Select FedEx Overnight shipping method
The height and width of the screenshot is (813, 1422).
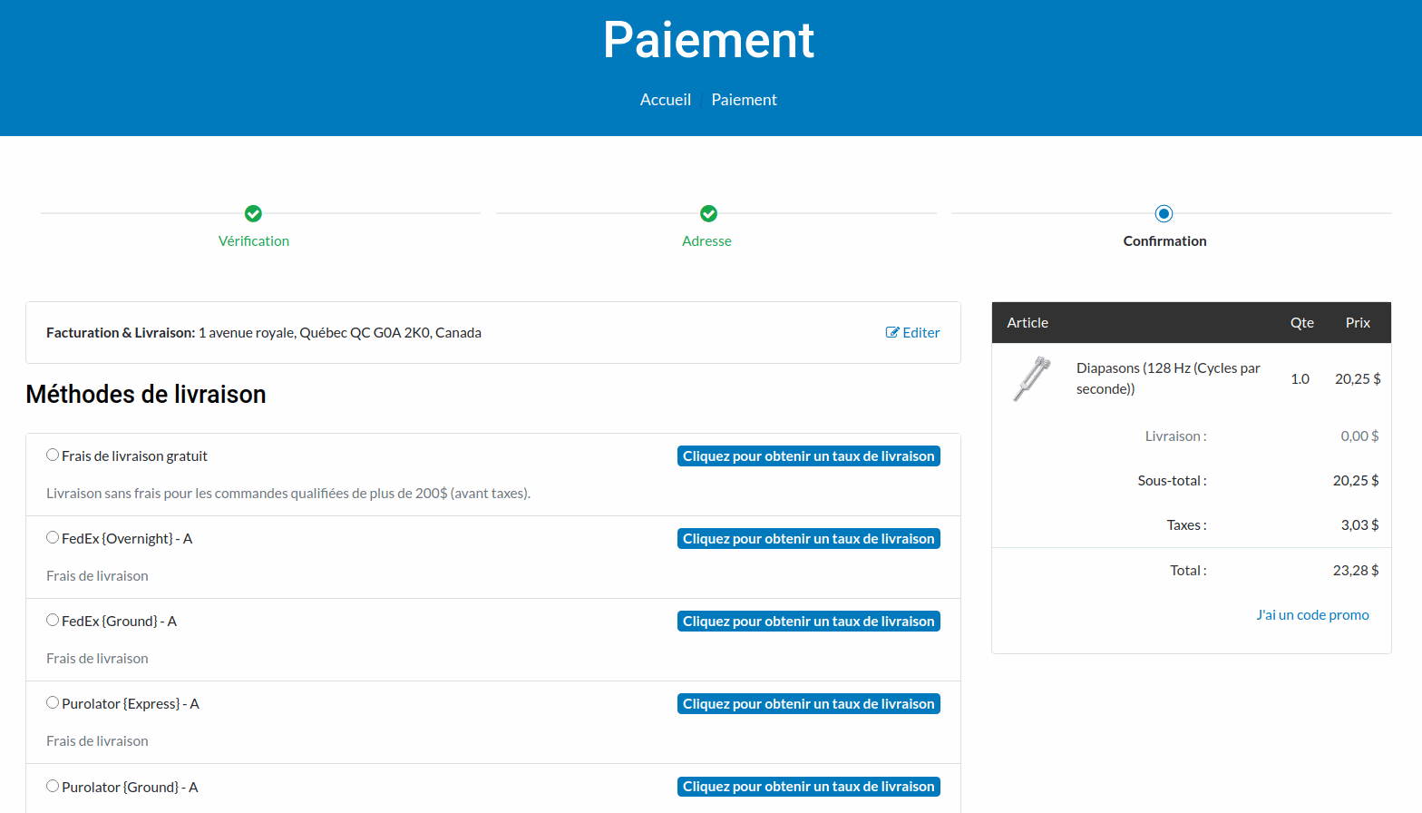(x=53, y=538)
